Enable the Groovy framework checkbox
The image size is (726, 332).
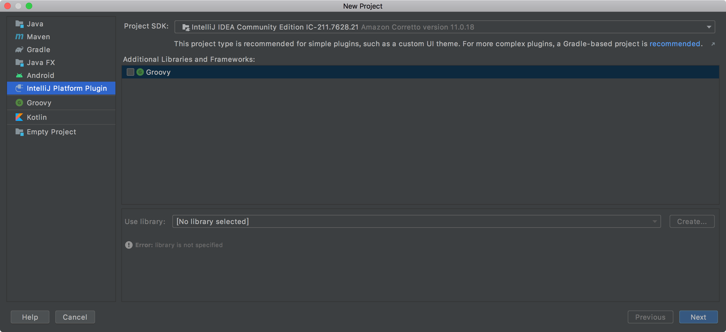pos(130,72)
